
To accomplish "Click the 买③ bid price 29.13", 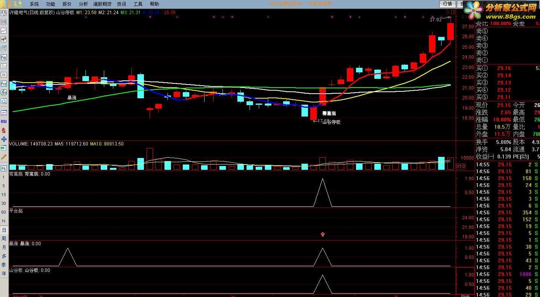I will pos(504,83).
